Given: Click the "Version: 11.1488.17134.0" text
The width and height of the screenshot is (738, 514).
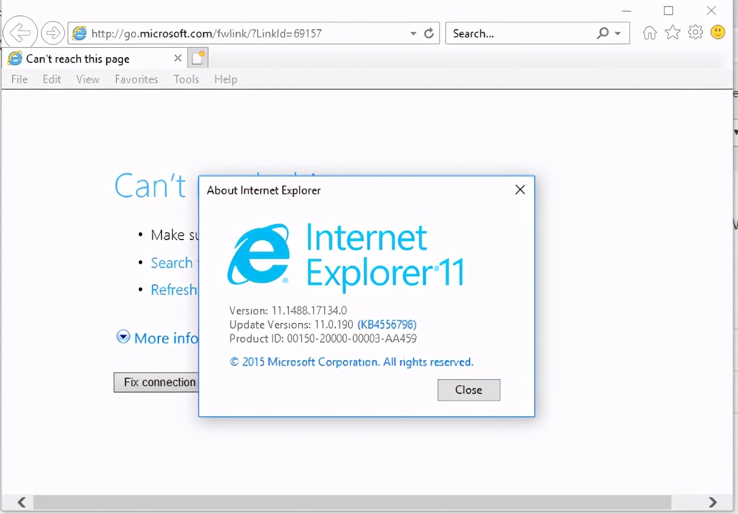Looking at the screenshot, I should click(x=288, y=311).
